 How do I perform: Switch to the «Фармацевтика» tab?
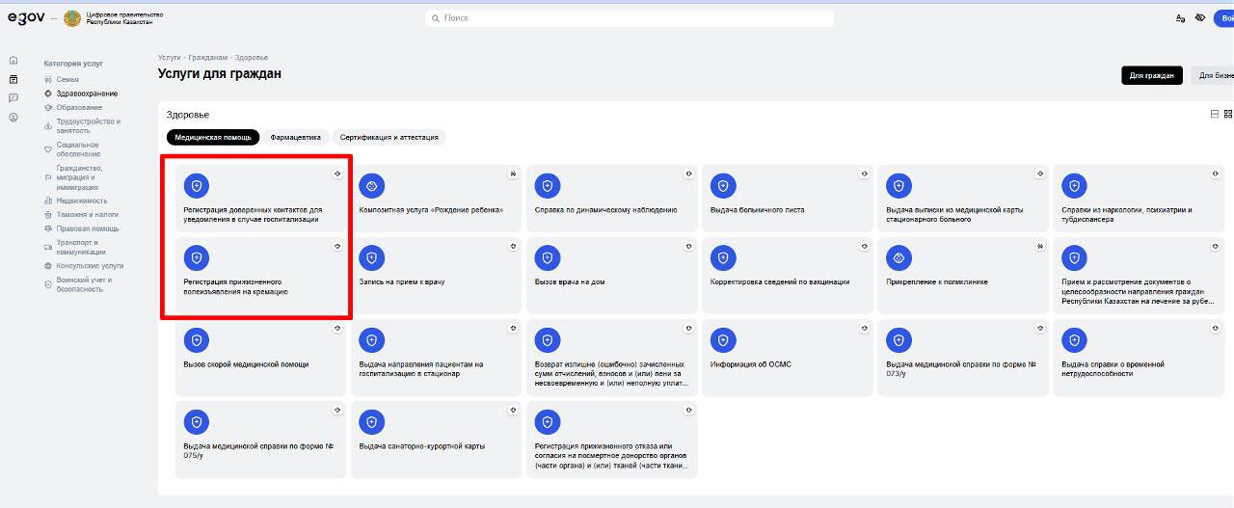295,137
